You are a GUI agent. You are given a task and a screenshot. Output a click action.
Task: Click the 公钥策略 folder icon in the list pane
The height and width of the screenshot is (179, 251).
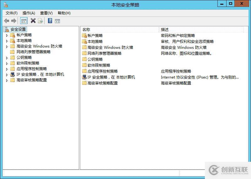84,59
